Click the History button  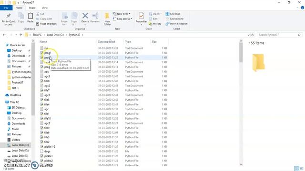pyautogui.click(x=155, y=24)
